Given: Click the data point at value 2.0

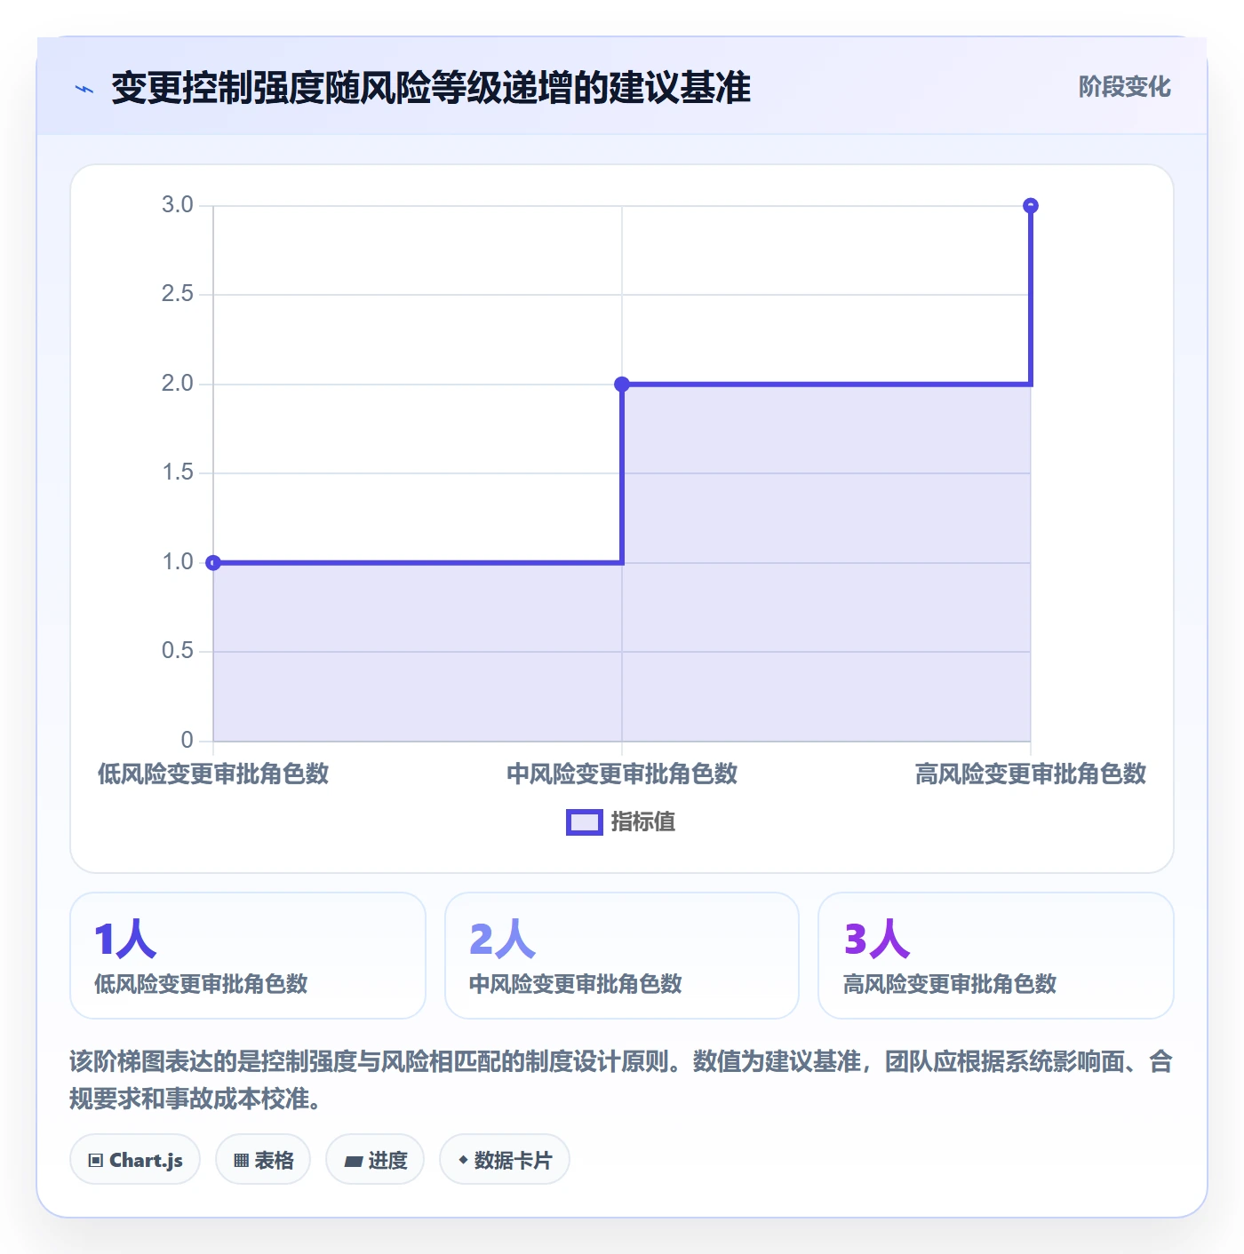Looking at the screenshot, I should pos(622,385).
